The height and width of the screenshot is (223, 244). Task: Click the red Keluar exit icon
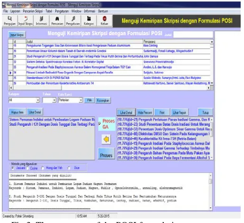coord(104,19)
